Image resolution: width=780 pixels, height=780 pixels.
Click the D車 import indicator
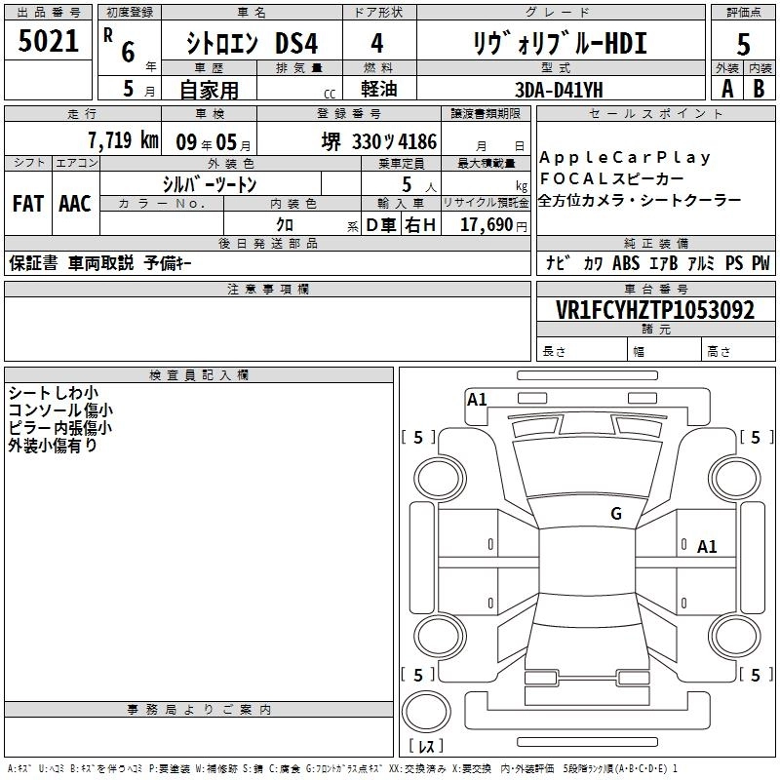click(x=381, y=225)
